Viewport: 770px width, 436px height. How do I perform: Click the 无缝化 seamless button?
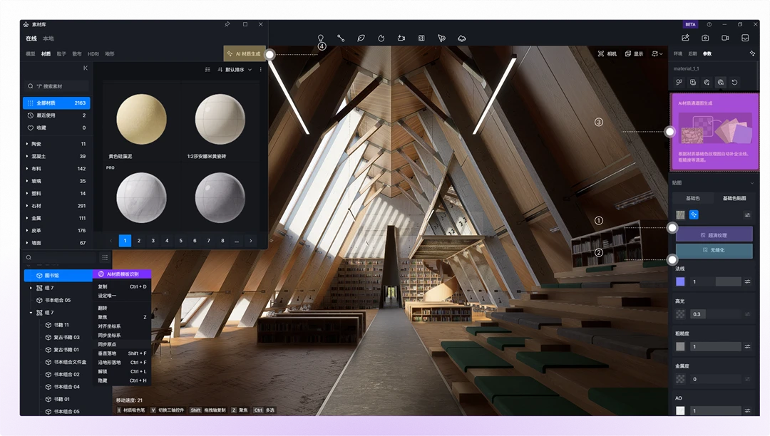[714, 251]
